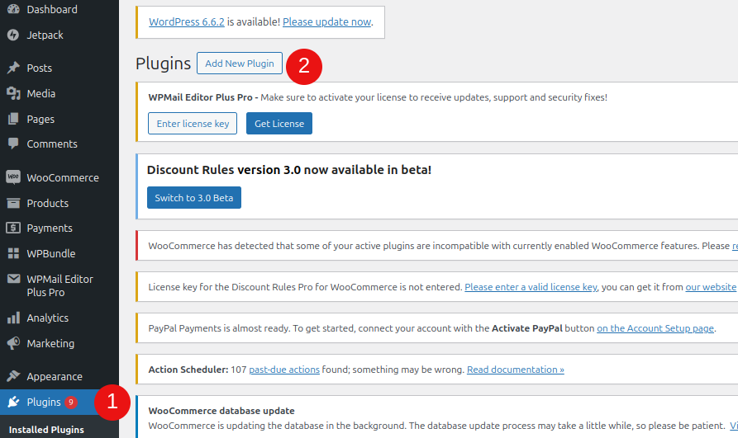Image resolution: width=738 pixels, height=438 pixels.
Task: Open the Read documentation link
Action: (516, 370)
